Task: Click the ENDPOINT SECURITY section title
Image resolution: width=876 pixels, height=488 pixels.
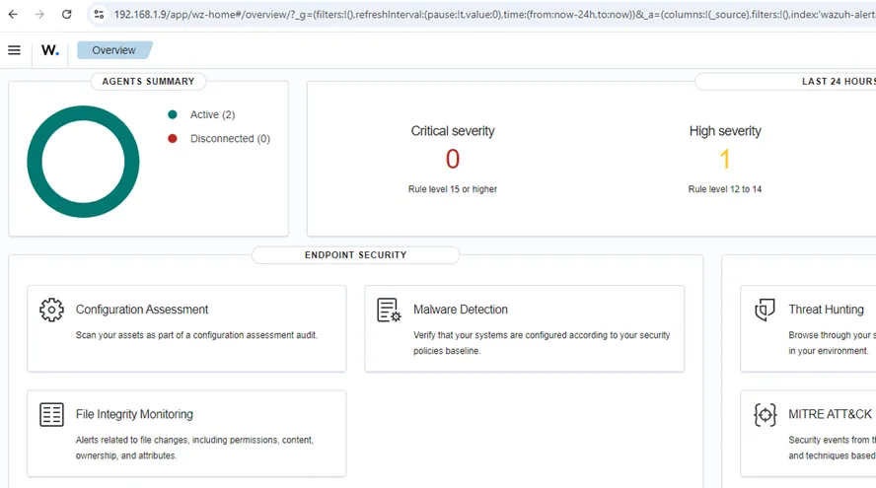Action: pos(355,255)
